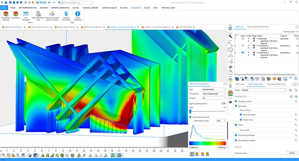Uncheck Overlapping triangles diagnostic
This screenshot has height=161, width=299.
click(x=236, y=140)
